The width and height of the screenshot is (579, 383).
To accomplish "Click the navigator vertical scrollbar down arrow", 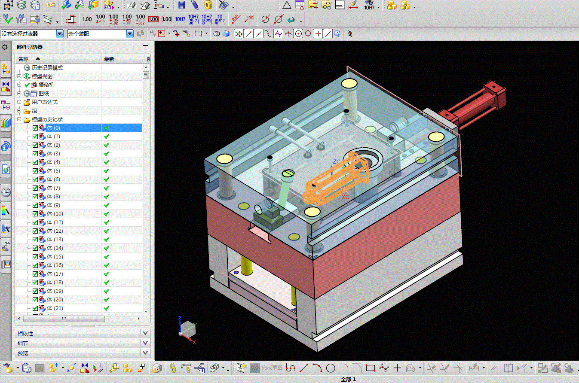I will (146, 311).
